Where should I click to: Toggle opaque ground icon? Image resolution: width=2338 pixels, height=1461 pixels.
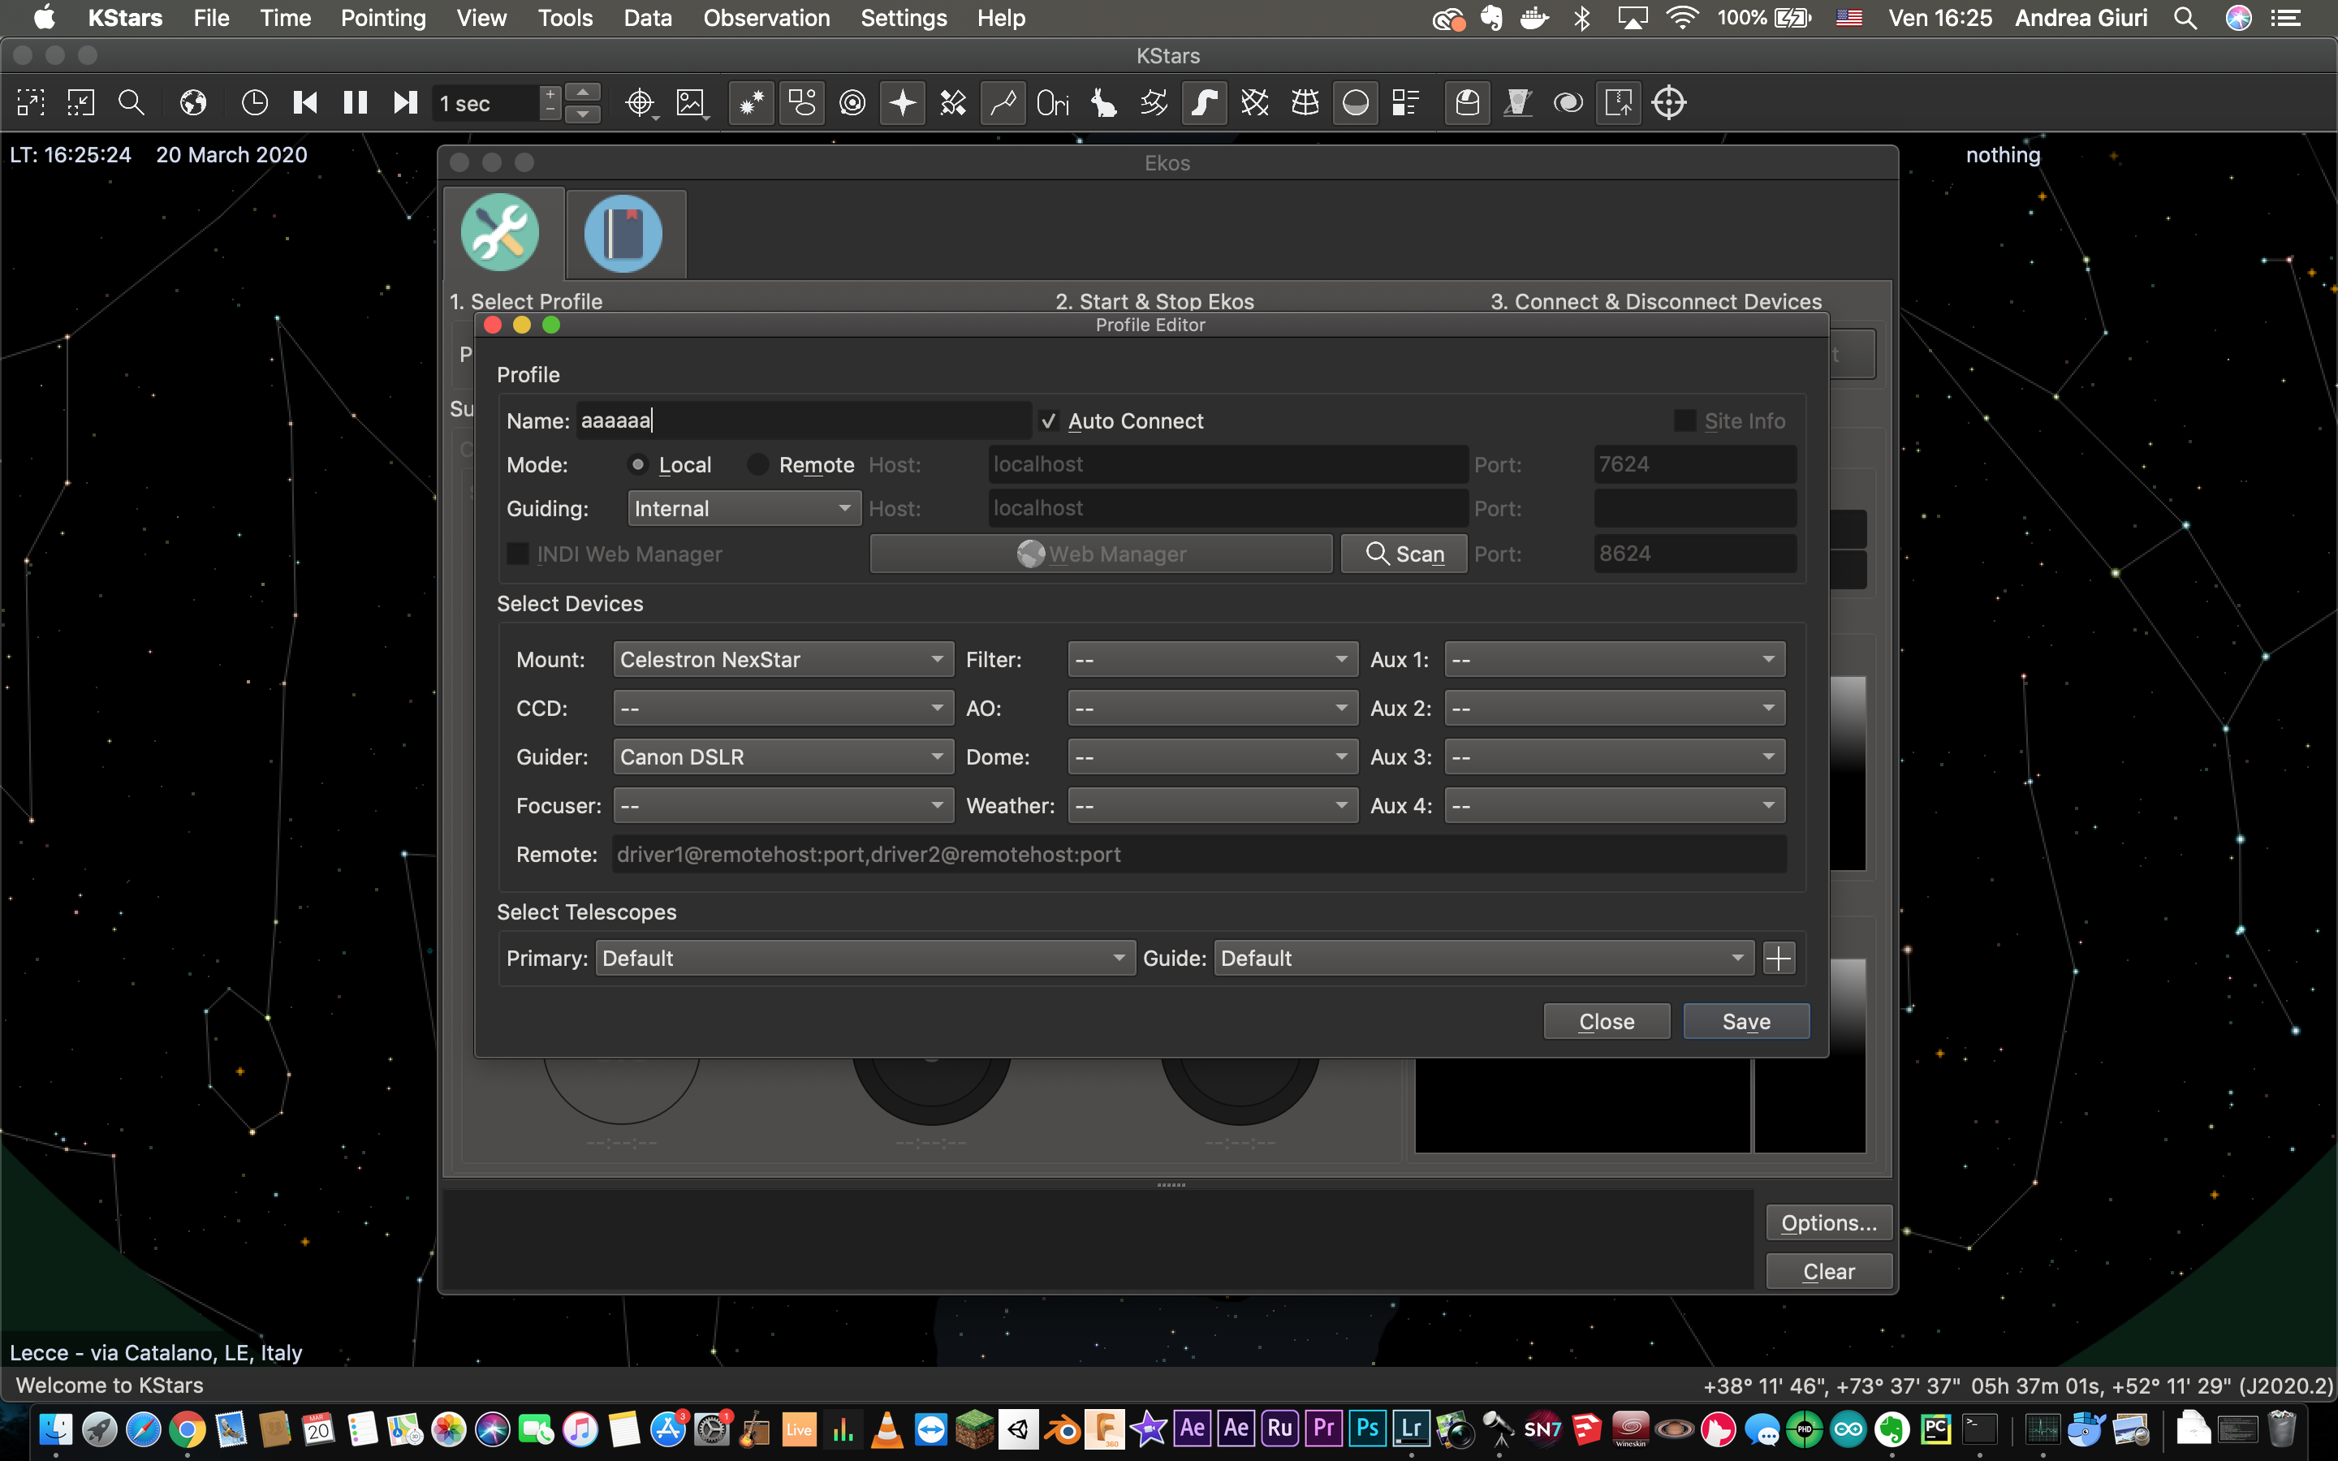tap(1356, 102)
